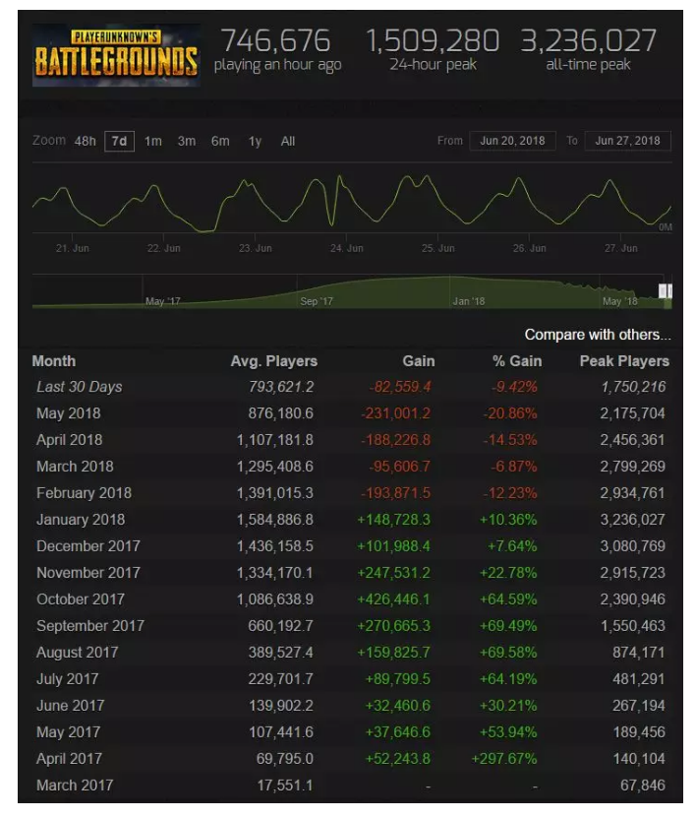Select the 1y zoom range
Screen dimensions: 697x818
tap(255, 142)
